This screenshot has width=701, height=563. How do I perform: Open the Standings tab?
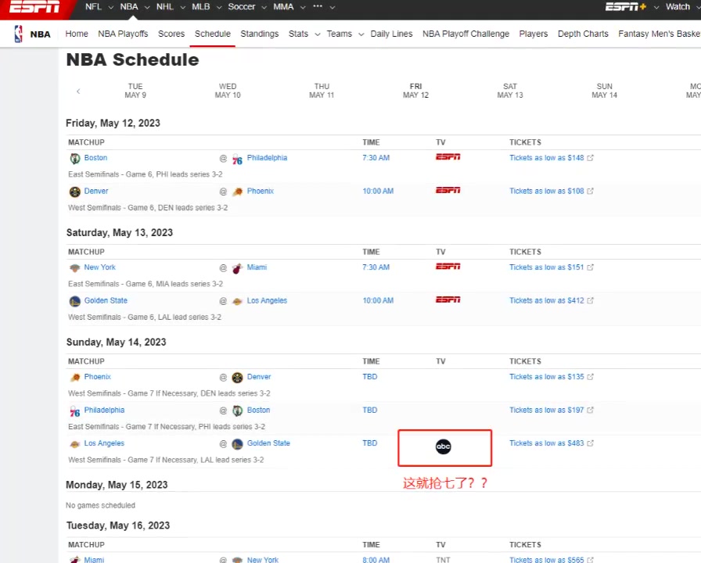click(259, 34)
